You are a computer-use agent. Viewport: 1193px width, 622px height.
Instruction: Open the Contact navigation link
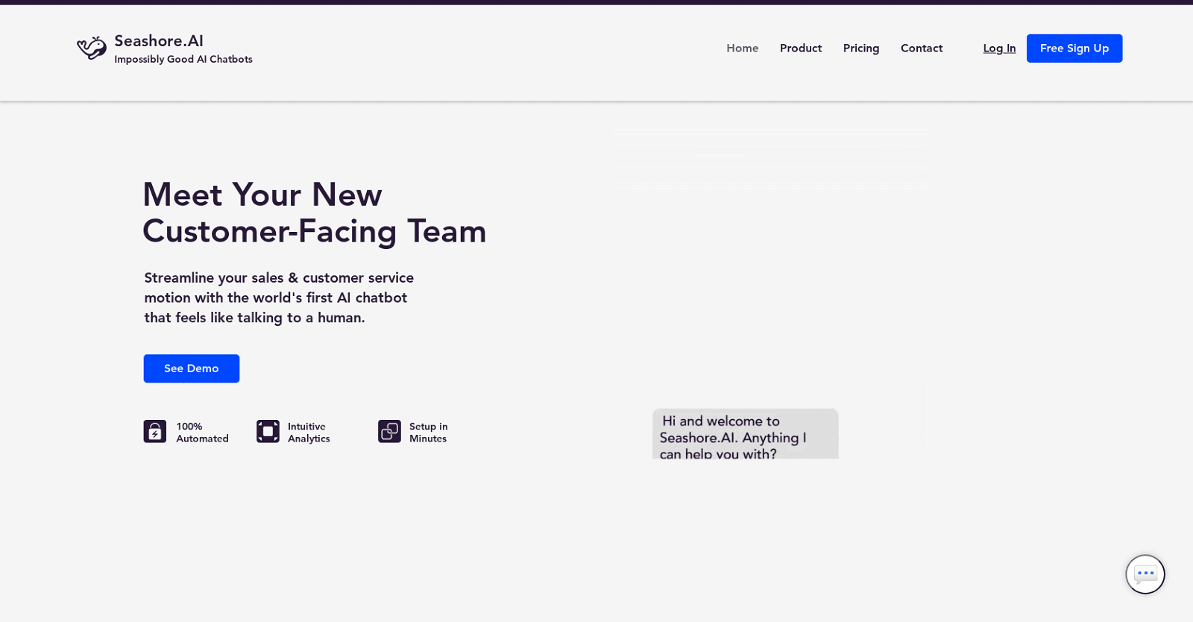pyautogui.click(x=921, y=48)
